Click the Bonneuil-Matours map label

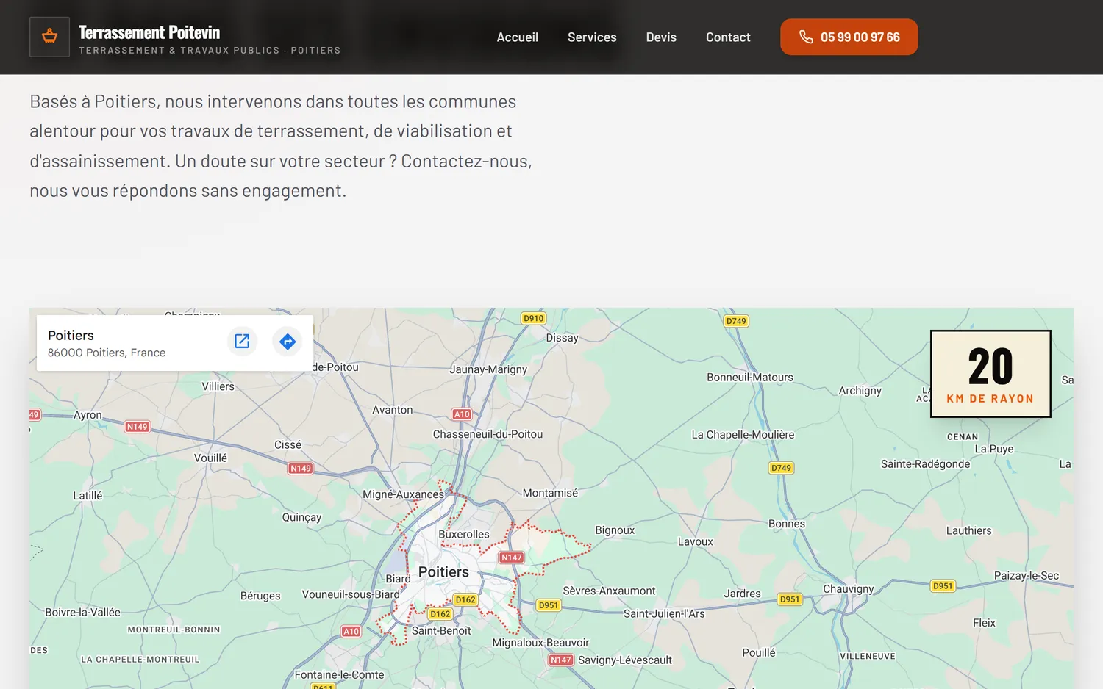pos(750,378)
